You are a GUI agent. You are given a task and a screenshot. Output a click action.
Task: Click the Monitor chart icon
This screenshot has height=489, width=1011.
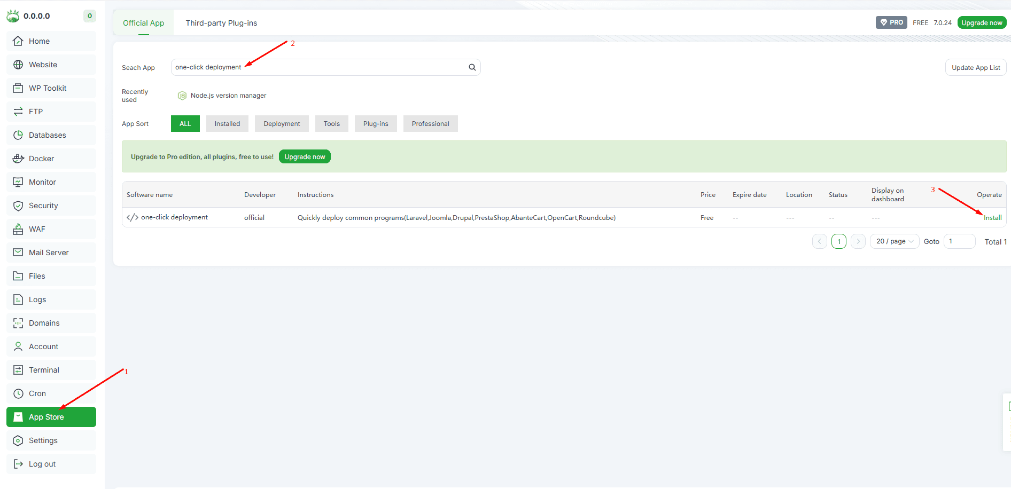(18, 182)
